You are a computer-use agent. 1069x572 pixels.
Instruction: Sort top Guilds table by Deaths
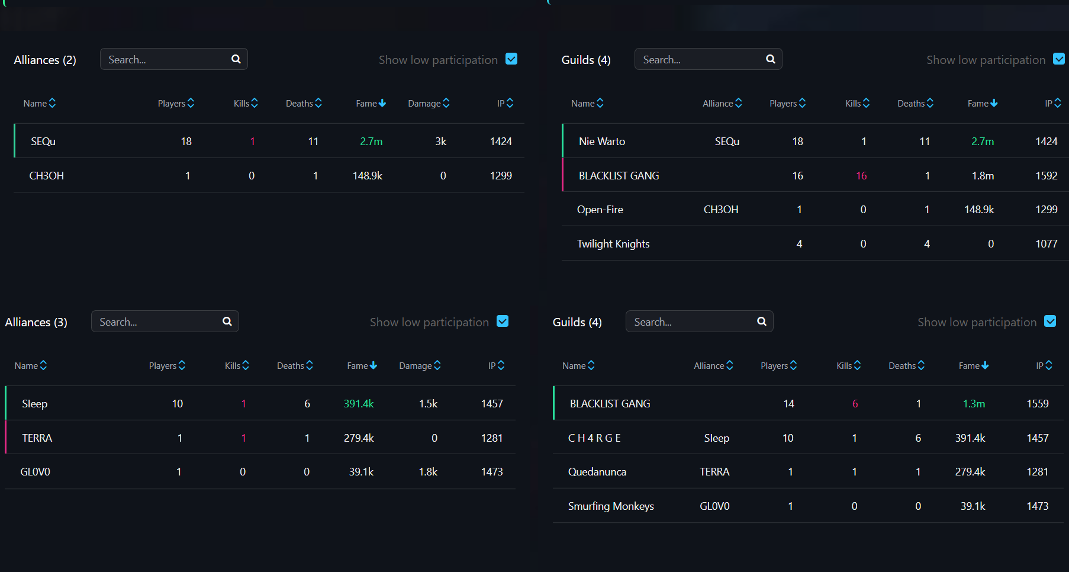[915, 104]
